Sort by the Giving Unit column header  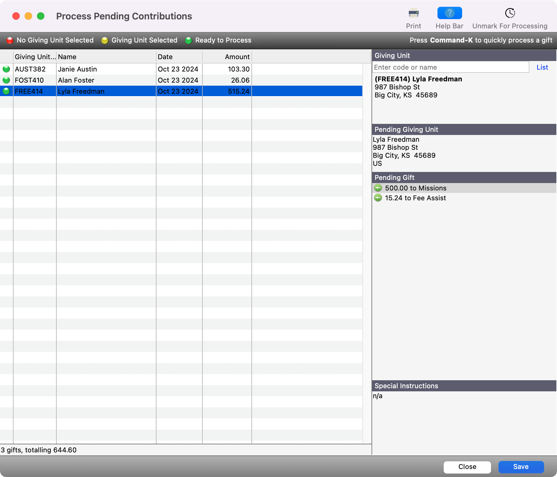(35, 57)
